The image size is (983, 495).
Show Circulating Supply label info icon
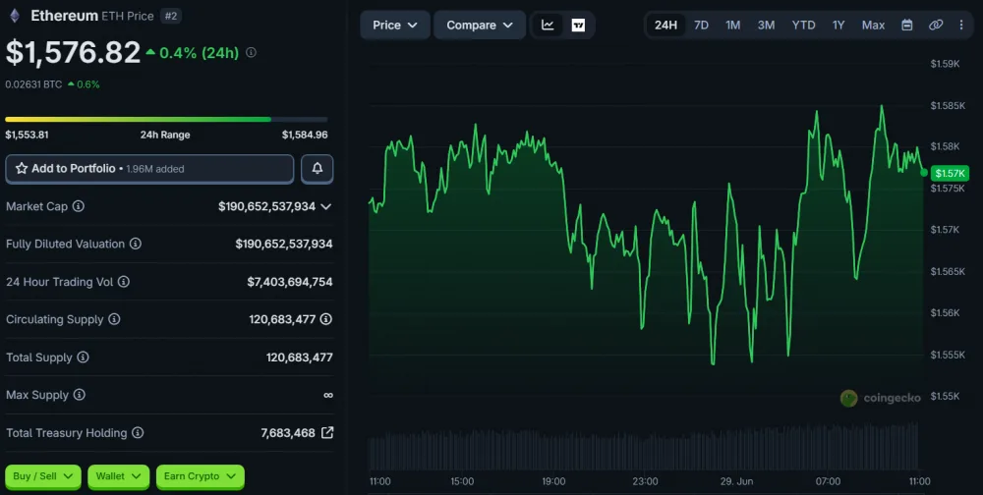114,319
